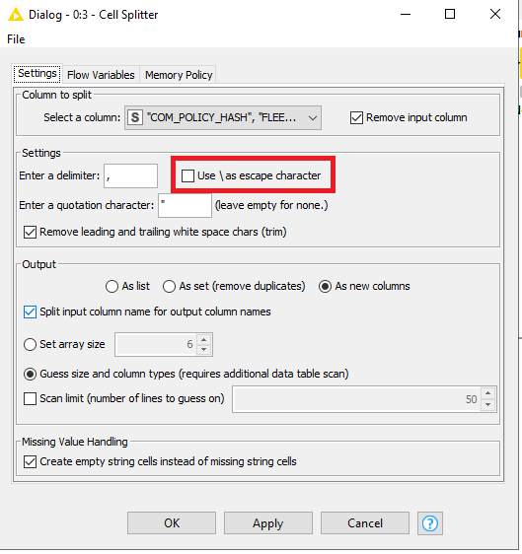Click the Apply button

pos(268,523)
